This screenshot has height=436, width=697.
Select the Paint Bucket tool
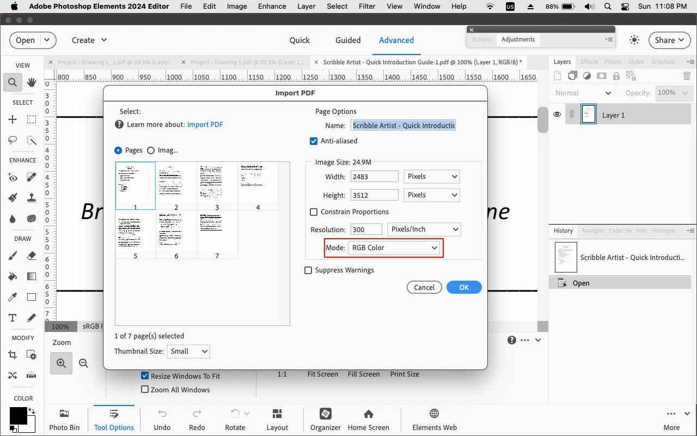click(x=13, y=276)
